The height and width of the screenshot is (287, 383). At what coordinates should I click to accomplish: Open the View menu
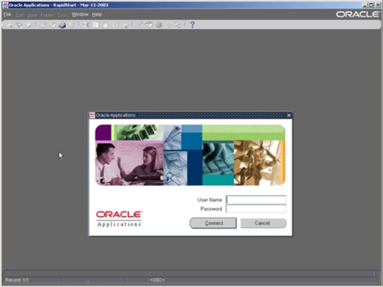point(32,15)
